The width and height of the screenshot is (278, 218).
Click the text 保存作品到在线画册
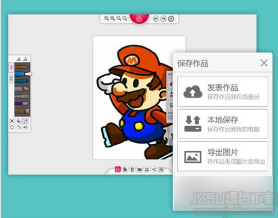pyautogui.click(x=234, y=97)
